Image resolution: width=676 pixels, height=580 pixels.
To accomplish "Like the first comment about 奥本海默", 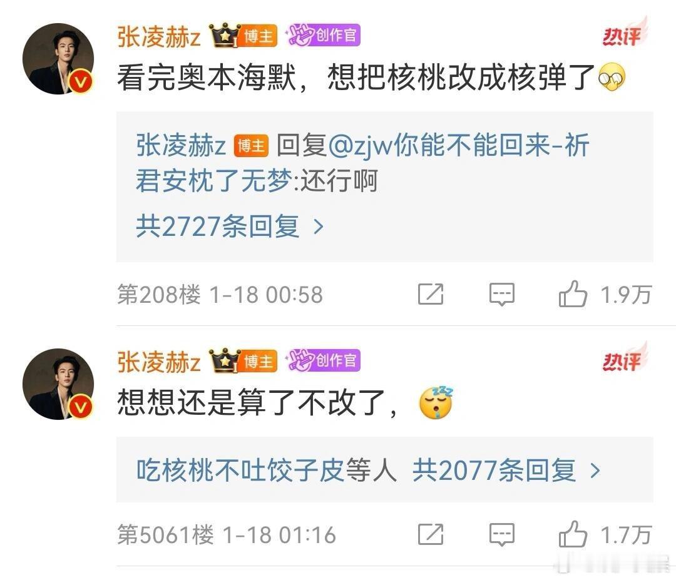I will pos(573,294).
